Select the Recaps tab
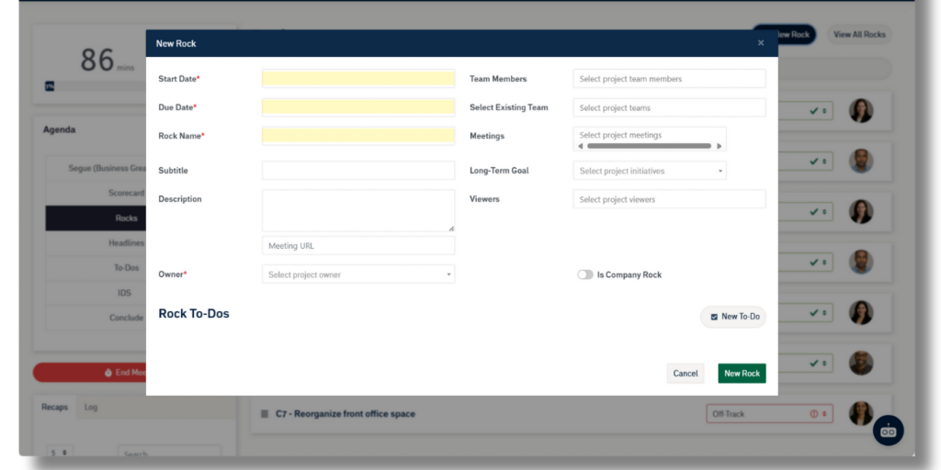This screenshot has height=470, width=941. coord(55,407)
